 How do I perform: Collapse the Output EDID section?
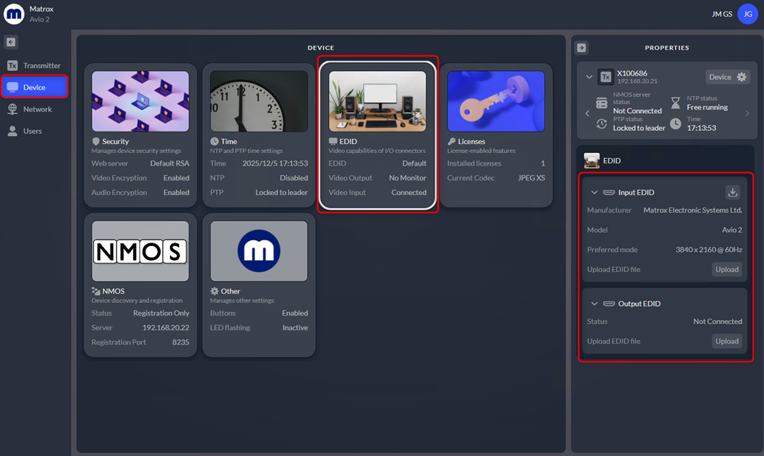point(594,304)
